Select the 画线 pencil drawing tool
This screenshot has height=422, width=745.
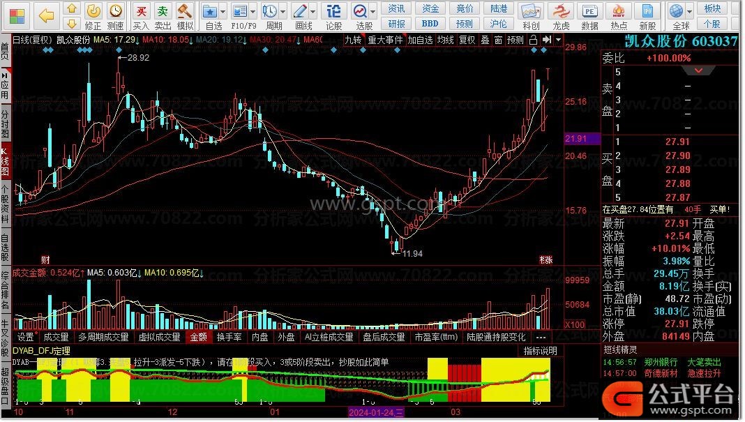tap(300, 10)
